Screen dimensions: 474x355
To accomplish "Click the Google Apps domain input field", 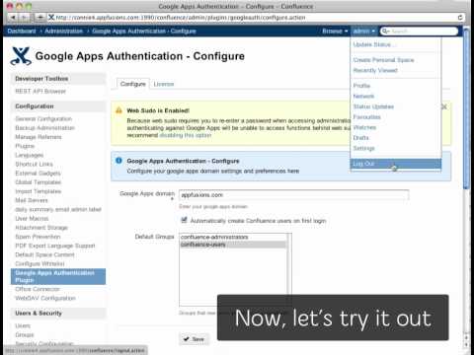I will [x=293, y=195].
